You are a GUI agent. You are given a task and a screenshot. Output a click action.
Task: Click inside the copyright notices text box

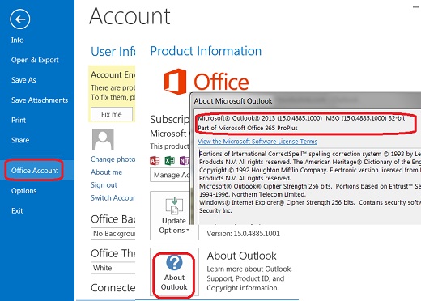coord(309,186)
